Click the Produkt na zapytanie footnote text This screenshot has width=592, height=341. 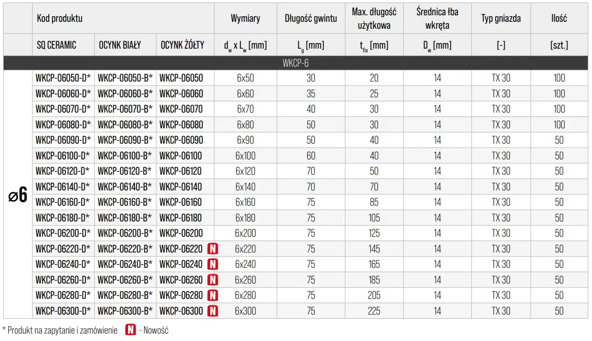(x=60, y=330)
